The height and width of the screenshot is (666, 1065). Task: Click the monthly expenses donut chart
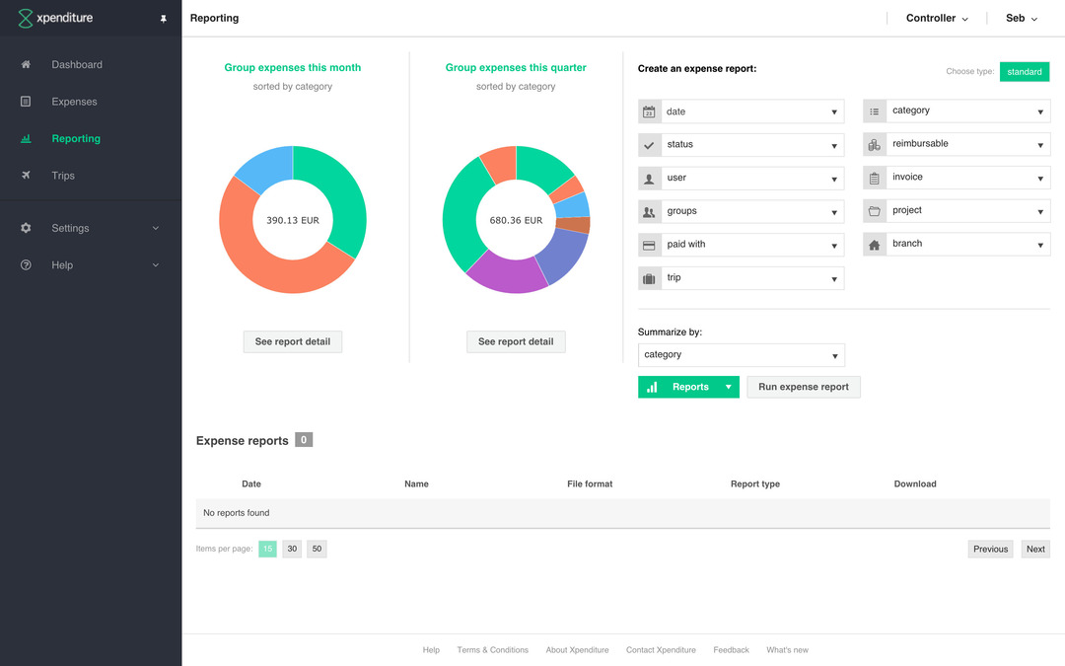(292, 220)
